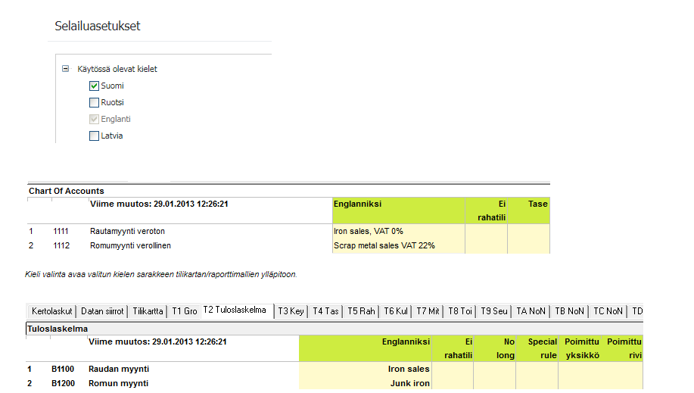
Task: Click the Tase column cell for account 1111
Action: [528, 231]
